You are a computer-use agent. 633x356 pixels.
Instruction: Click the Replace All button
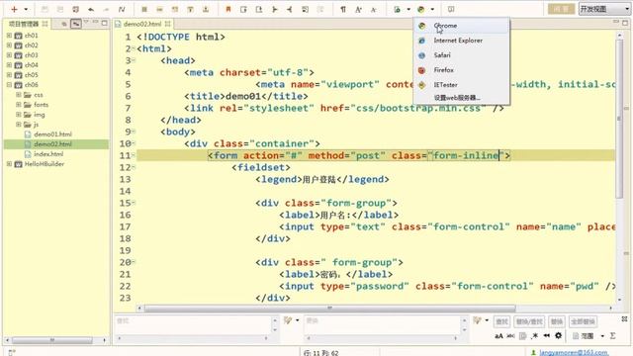pyautogui.click(x=583, y=321)
